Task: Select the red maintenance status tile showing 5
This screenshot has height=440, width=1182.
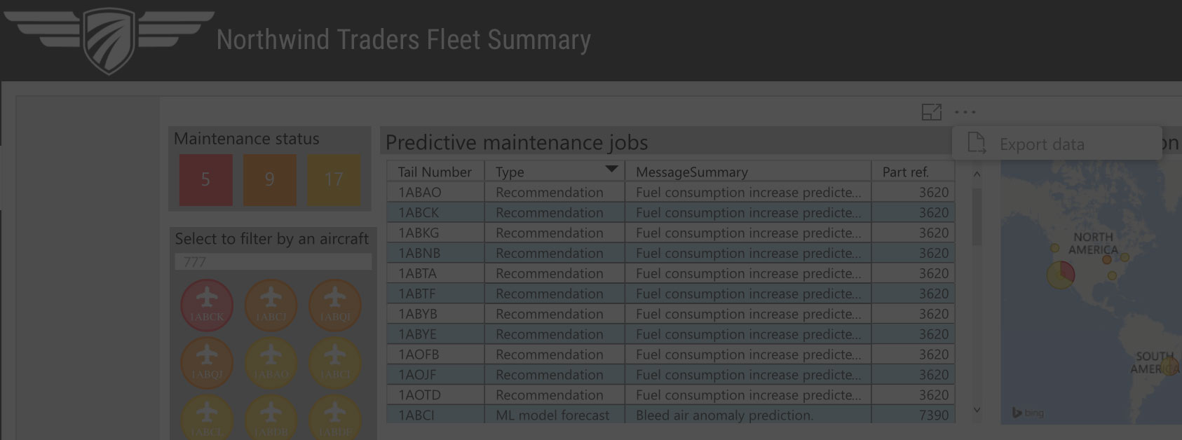Action: (x=205, y=180)
